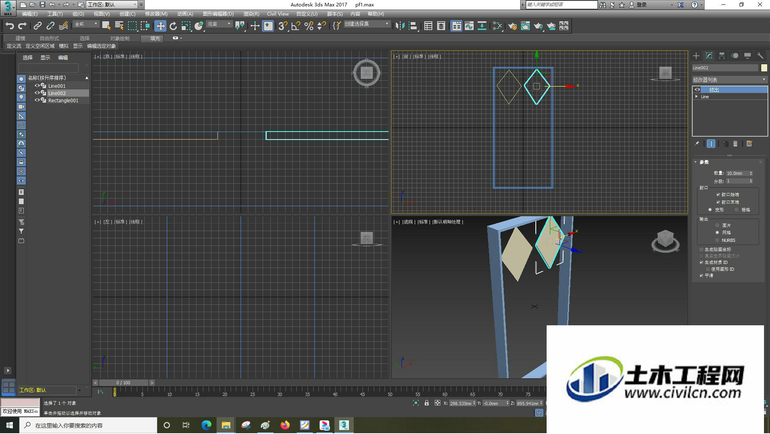Toggle visibility eye of Line001
770x434 pixels.
click(37, 86)
